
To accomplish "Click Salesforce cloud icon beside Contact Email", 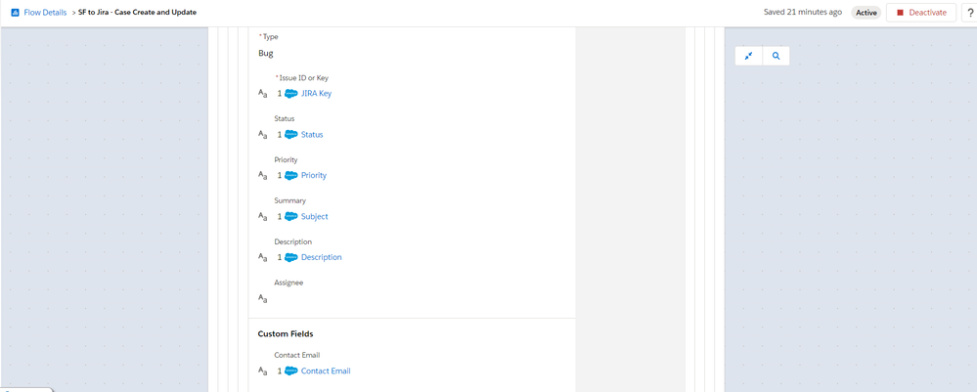I will click(291, 370).
